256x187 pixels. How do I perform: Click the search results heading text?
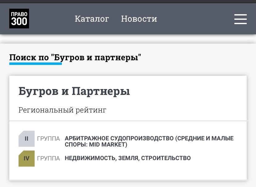pos(75,57)
